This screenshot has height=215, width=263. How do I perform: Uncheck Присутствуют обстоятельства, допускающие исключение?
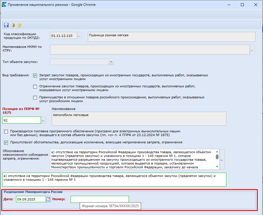pyautogui.click(x=6, y=142)
